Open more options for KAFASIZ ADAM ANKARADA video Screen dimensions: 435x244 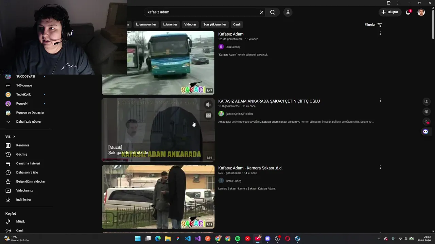380,100
